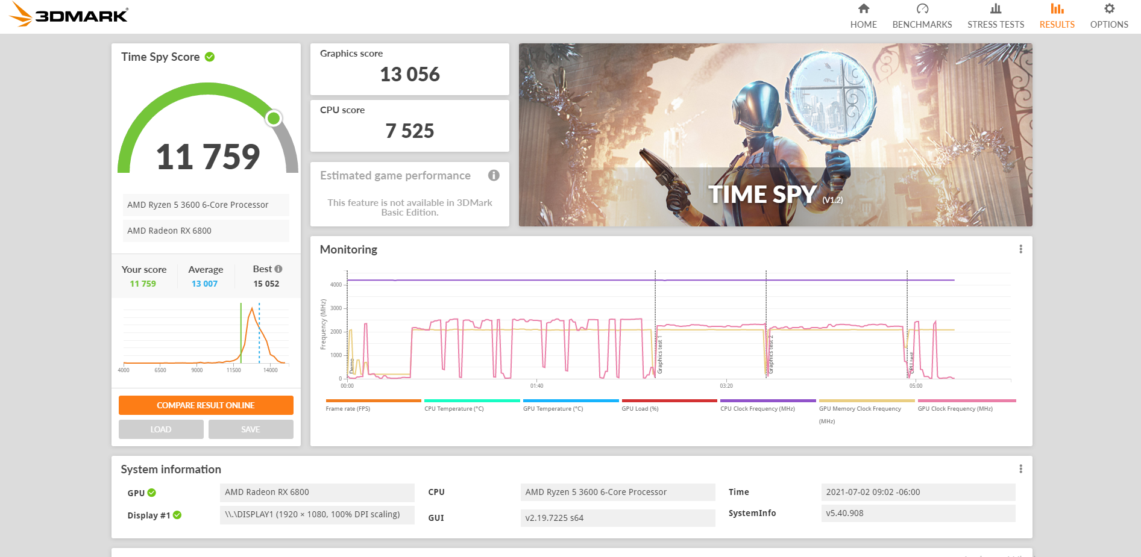Toggle the CPU Clock Frequency legend
The image size is (1141, 557).
(x=758, y=409)
